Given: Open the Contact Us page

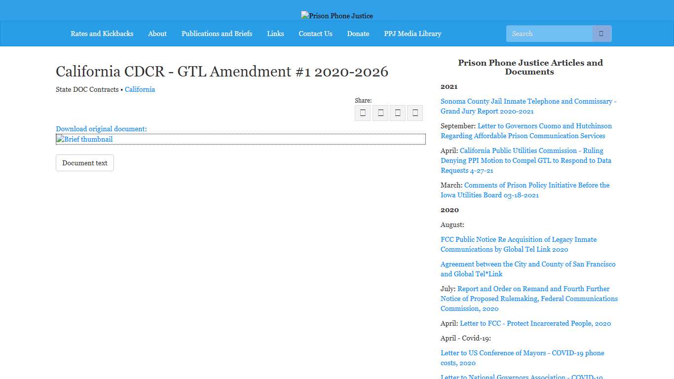Looking at the screenshot, I should tap(315, 34).
